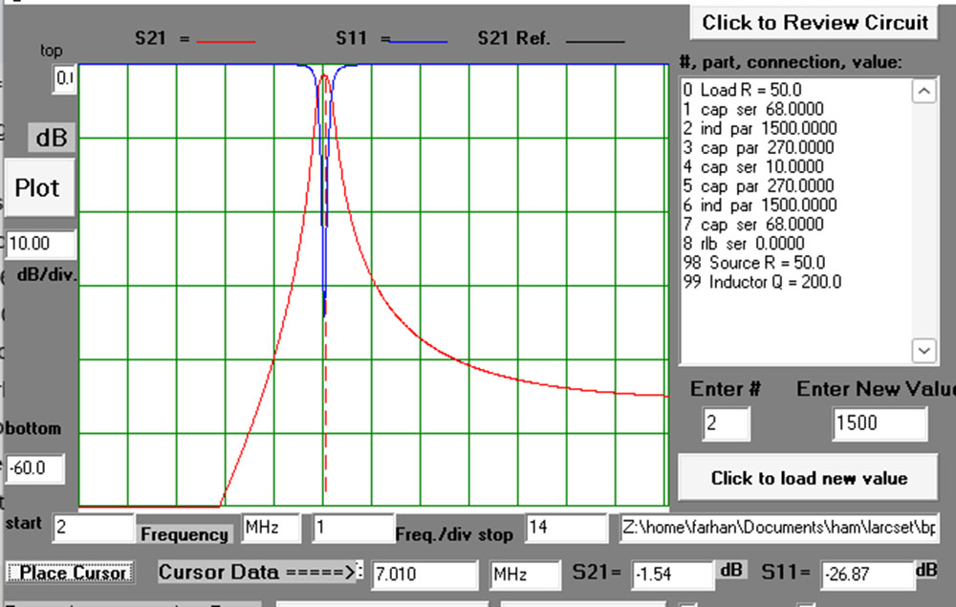Click the start frequency field showing 2
Viewport: 956px width, 607px height.
pyautogui.click(x=92, y=527)
